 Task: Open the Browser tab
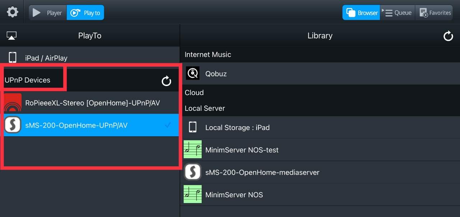(361, 13)
